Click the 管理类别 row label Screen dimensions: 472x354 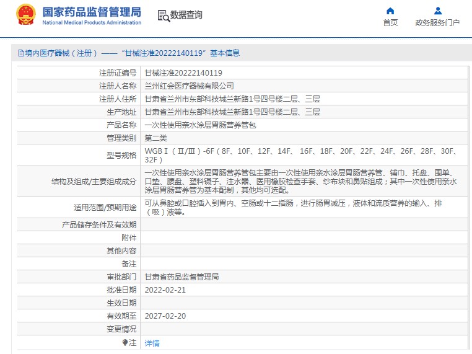tap(121, 138)
